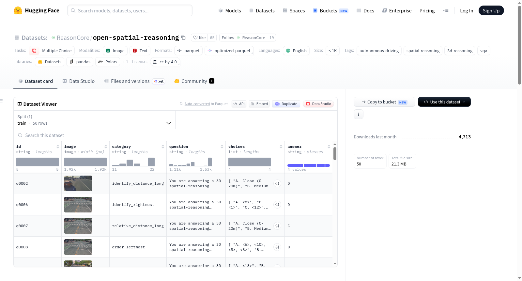
Task: Click the API button in Dataset Viewer
Action: [x=239, y=104]
